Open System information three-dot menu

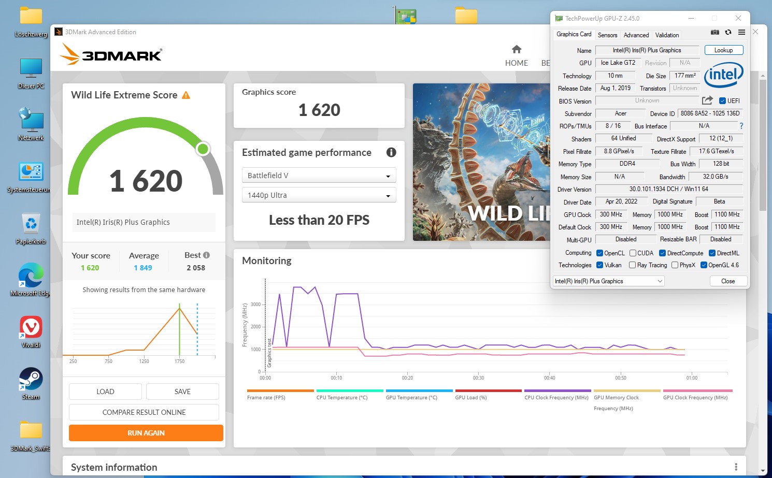pos(736,467)
